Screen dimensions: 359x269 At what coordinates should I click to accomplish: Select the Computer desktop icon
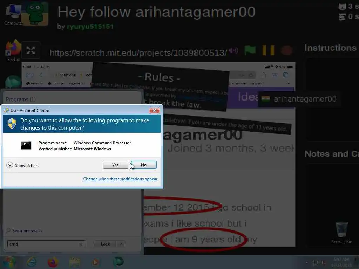13,15
